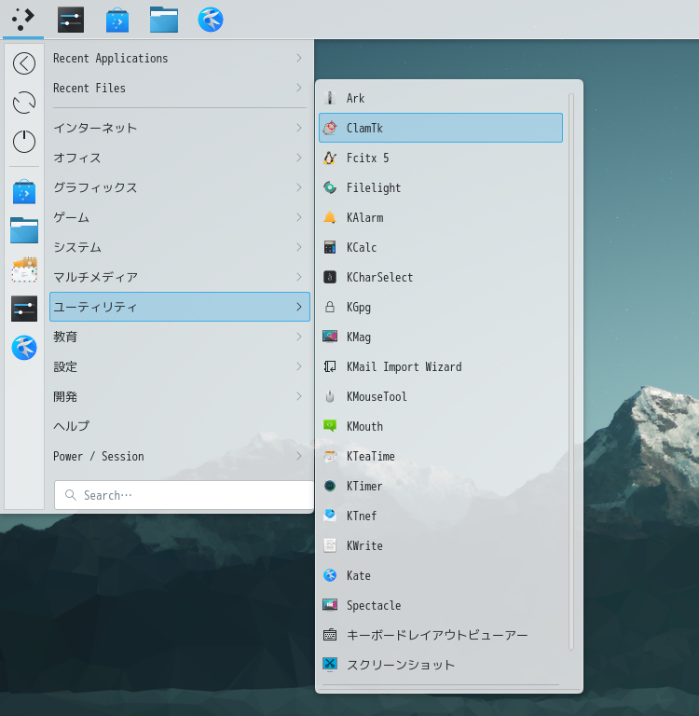Viewport: 699px width, 716px height.
Task: Open the Fcitx 5 input method
Action: click(x=441, y=158)
